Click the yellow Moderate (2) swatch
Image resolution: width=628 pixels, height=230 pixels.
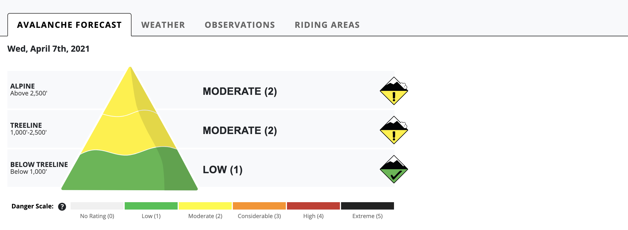coord(205,206)
